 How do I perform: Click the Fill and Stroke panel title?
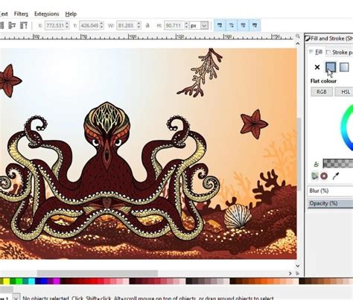pyautogui.click(x=331, y=39)
